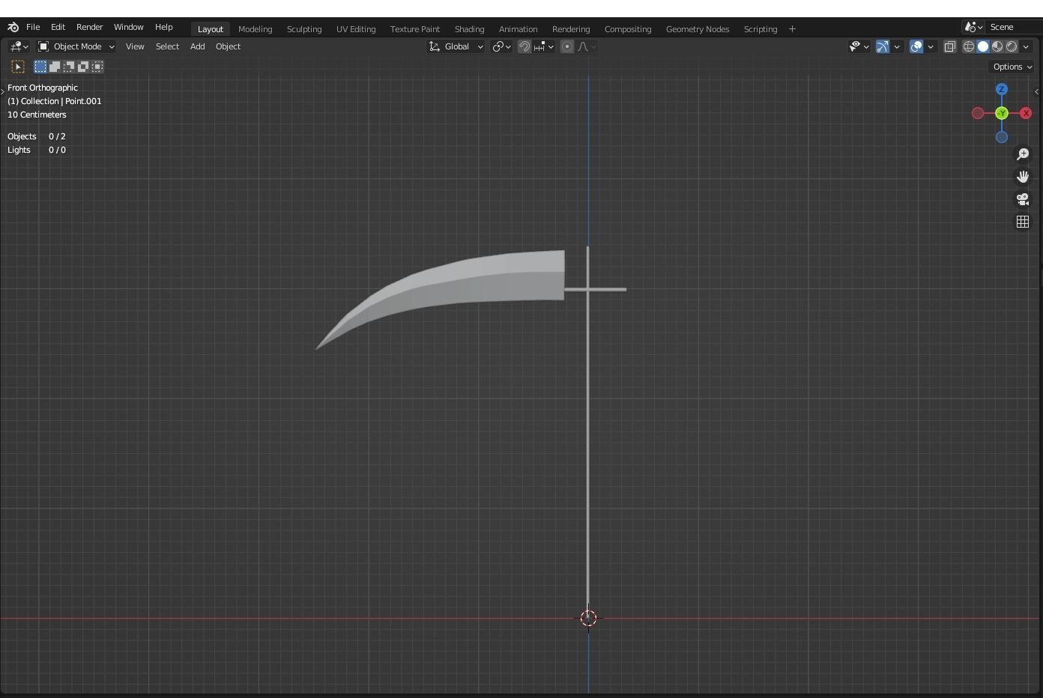
Task: Click the camera view icon
Action: [x=1023, y=199]
